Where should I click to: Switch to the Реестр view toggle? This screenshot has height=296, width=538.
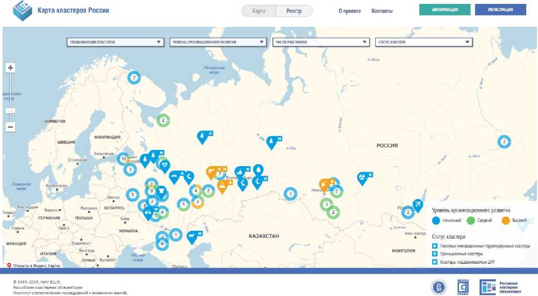(294, 11)
